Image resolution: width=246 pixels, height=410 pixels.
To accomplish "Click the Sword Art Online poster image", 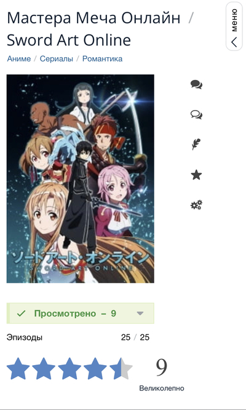I will (81, 179).
